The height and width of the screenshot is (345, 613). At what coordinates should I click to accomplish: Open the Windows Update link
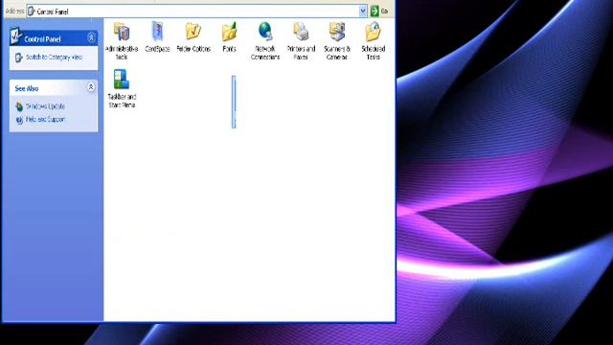pyautogui.click(x=45, y=106)
